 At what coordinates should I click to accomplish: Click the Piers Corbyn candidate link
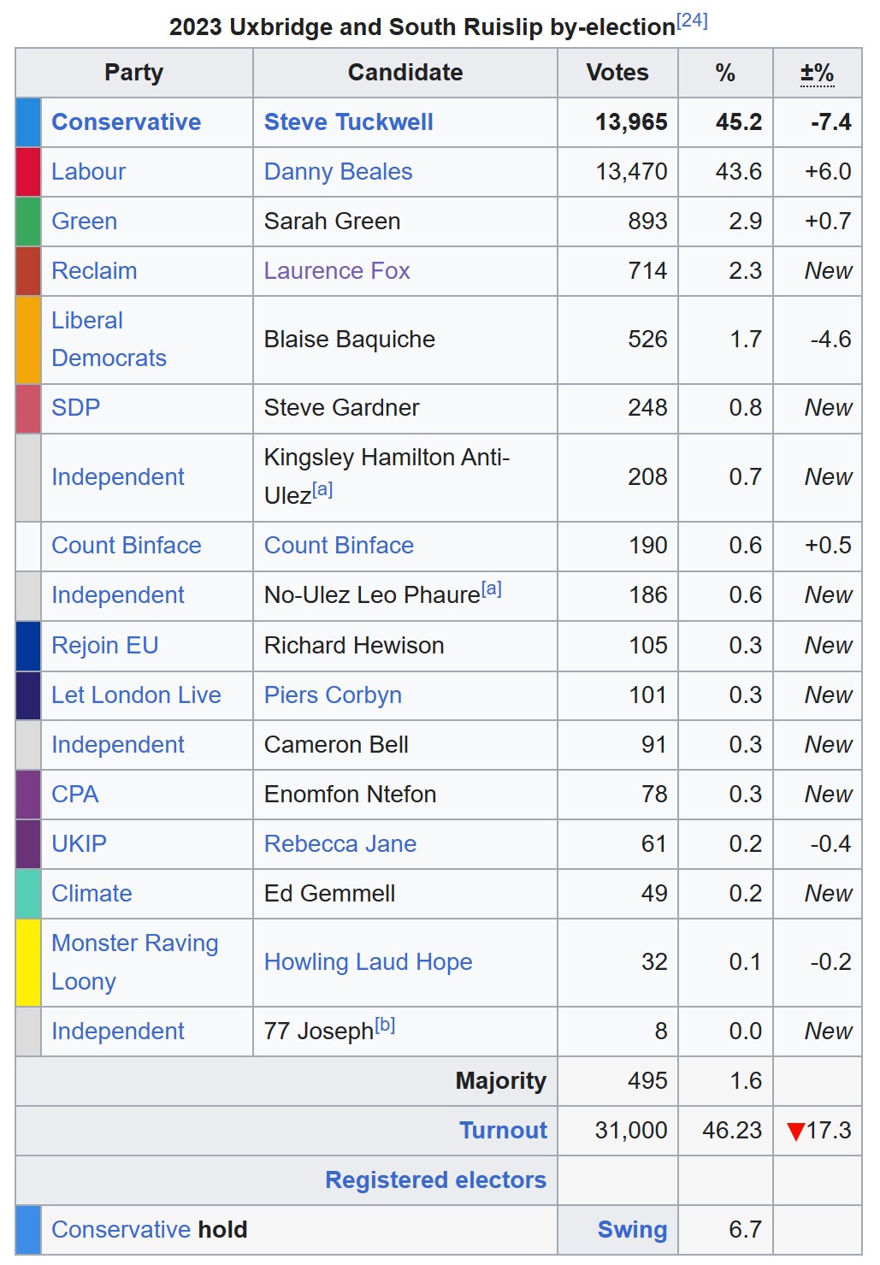333,695
